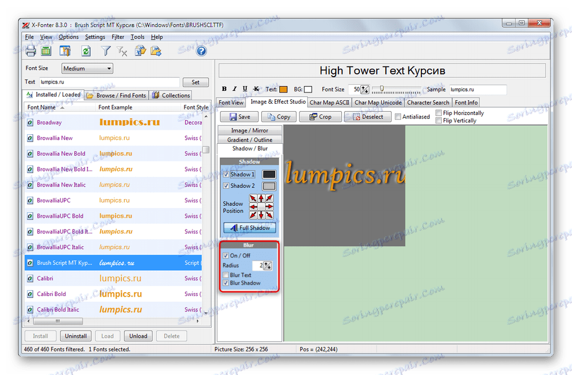Viewport: 572px width, 375px height.
Task: Switch to Collections tab
Action: tap(171, 95)
